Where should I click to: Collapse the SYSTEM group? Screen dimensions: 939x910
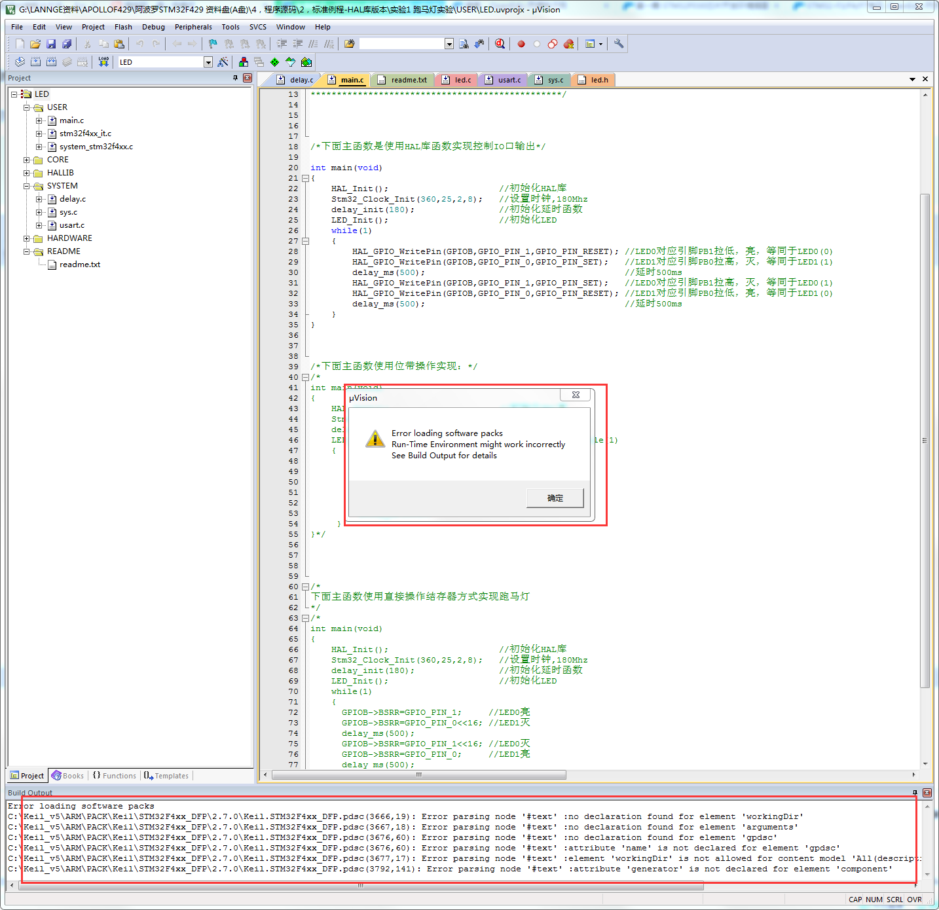[27, 186]
